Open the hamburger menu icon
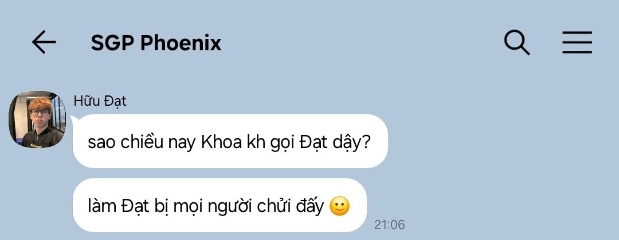 coord(577,42)
